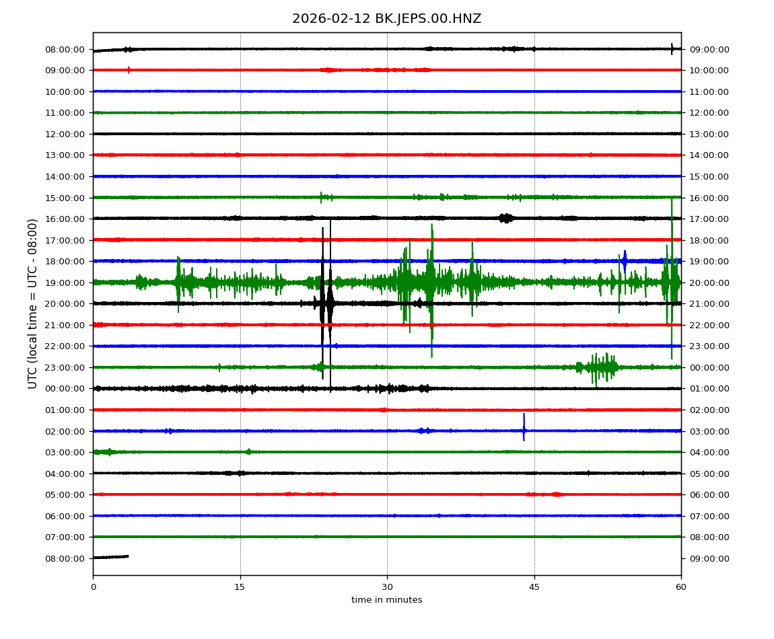The width and height of the screenshot is (774, 639).
Task: Select the 60 minute x-axis tick label
Action: tap(681, 587)
